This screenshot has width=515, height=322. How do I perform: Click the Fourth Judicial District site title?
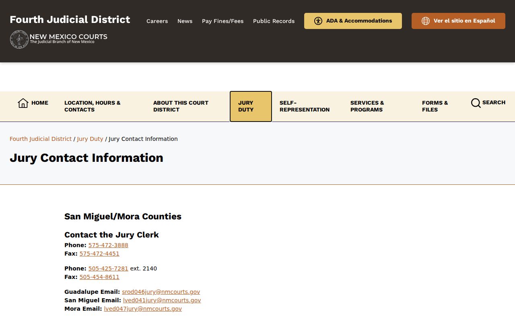pos(70,19)
